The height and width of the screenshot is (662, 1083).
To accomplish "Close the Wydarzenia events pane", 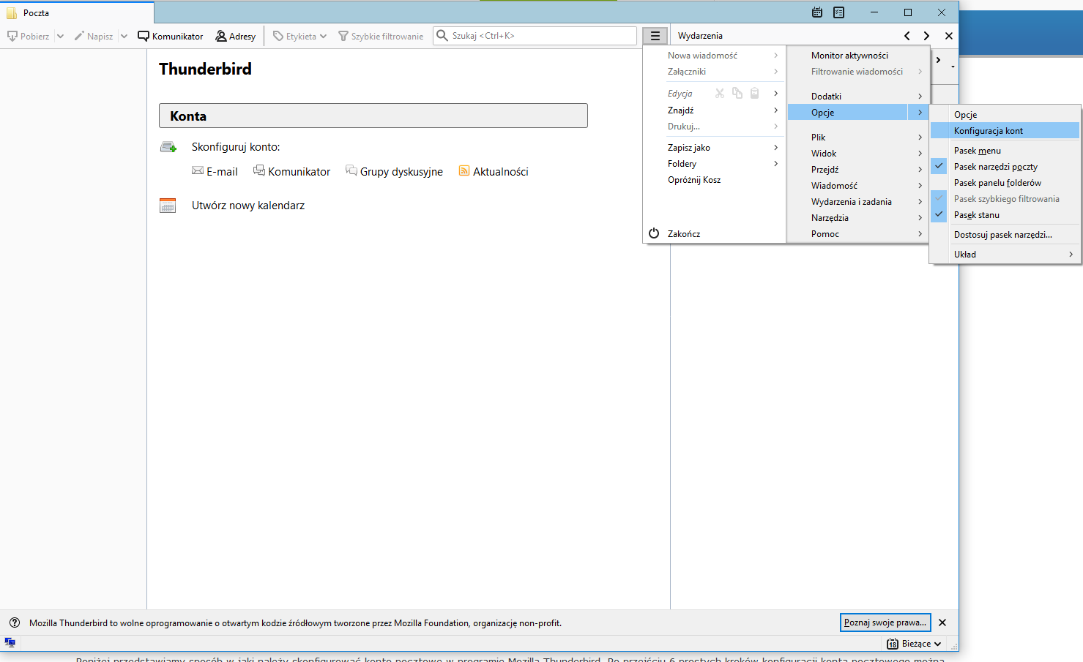I will (949, 36).
